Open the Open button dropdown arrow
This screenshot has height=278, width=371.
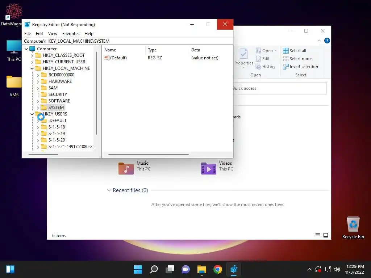click(275, 51)
